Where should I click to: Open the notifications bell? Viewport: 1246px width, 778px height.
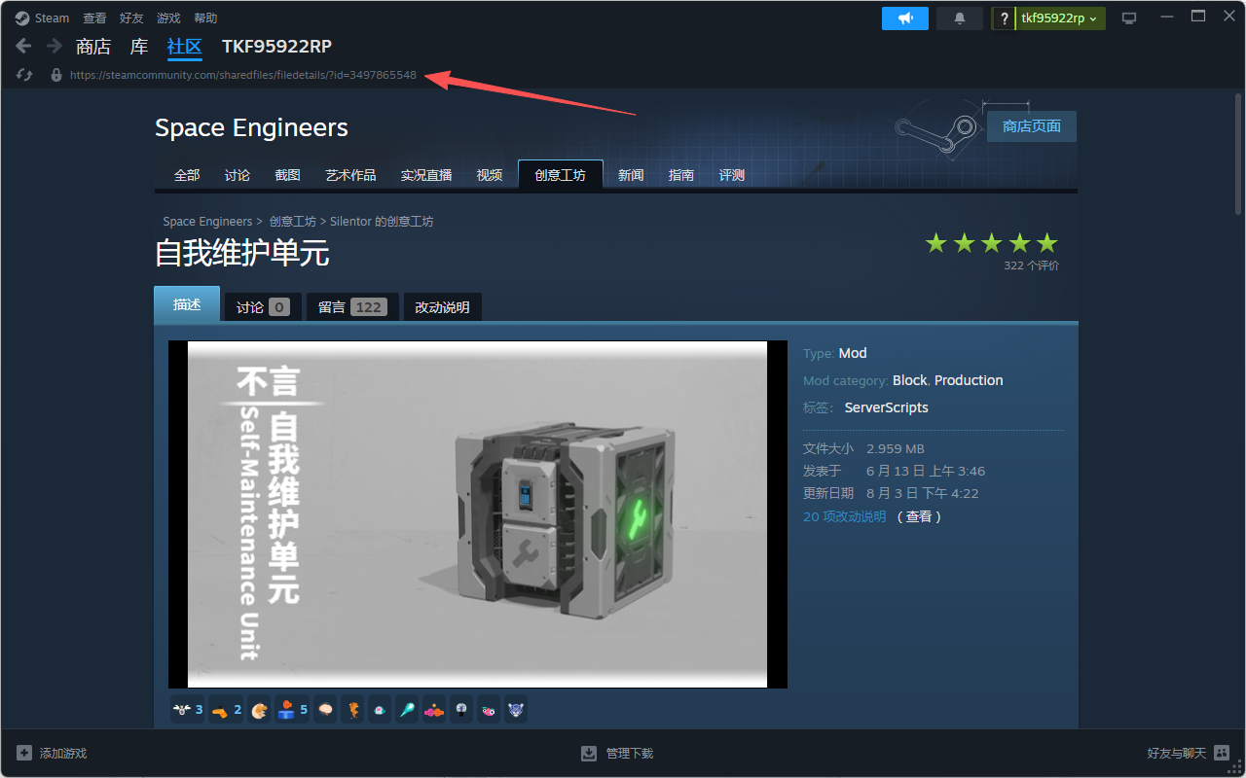959,18
